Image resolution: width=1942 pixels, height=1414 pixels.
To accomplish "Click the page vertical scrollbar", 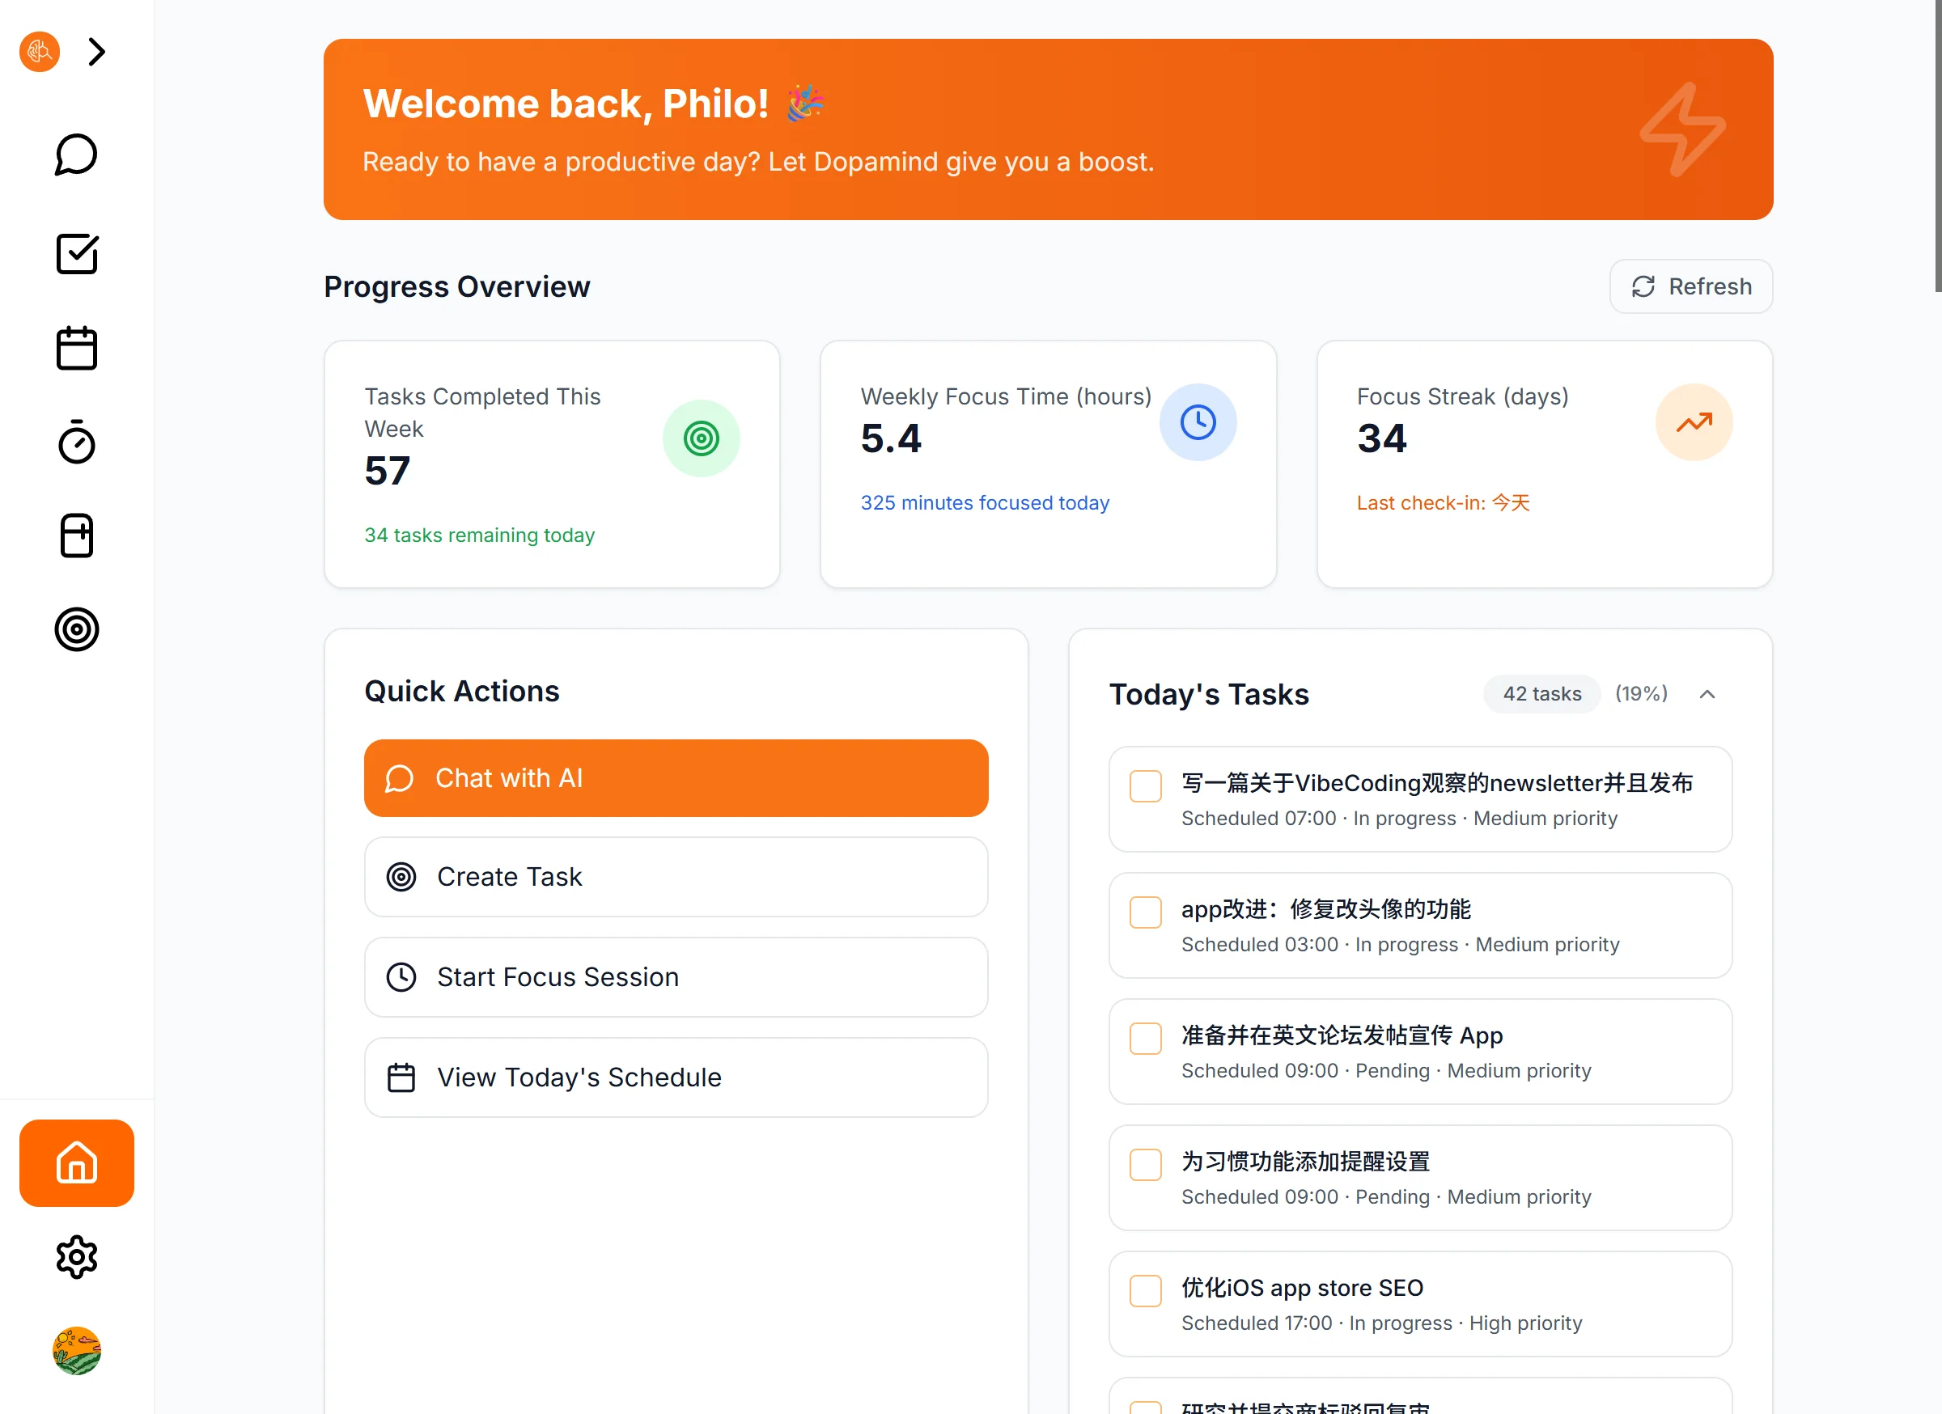I will 1938,146.
